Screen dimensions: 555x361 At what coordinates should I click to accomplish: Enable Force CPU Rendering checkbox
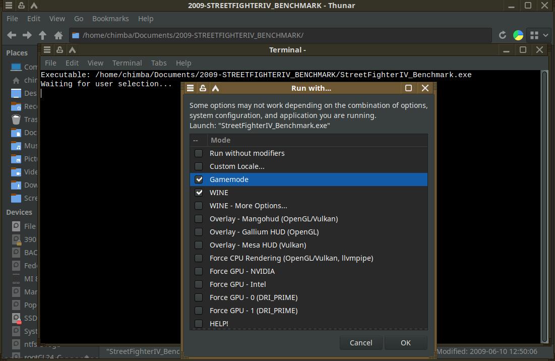tap(199, 258)
